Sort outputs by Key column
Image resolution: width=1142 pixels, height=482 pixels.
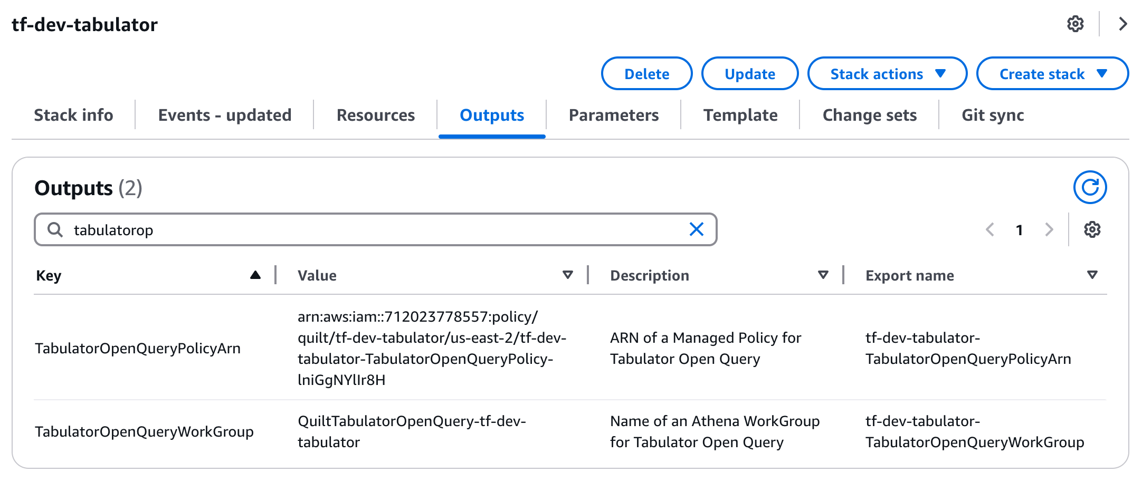tap(255, 275)
